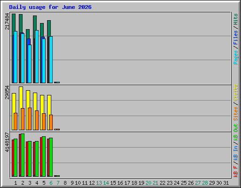241x188 pixels.
Task: Click day 22 on the x-axis
Action: (162, 183)
